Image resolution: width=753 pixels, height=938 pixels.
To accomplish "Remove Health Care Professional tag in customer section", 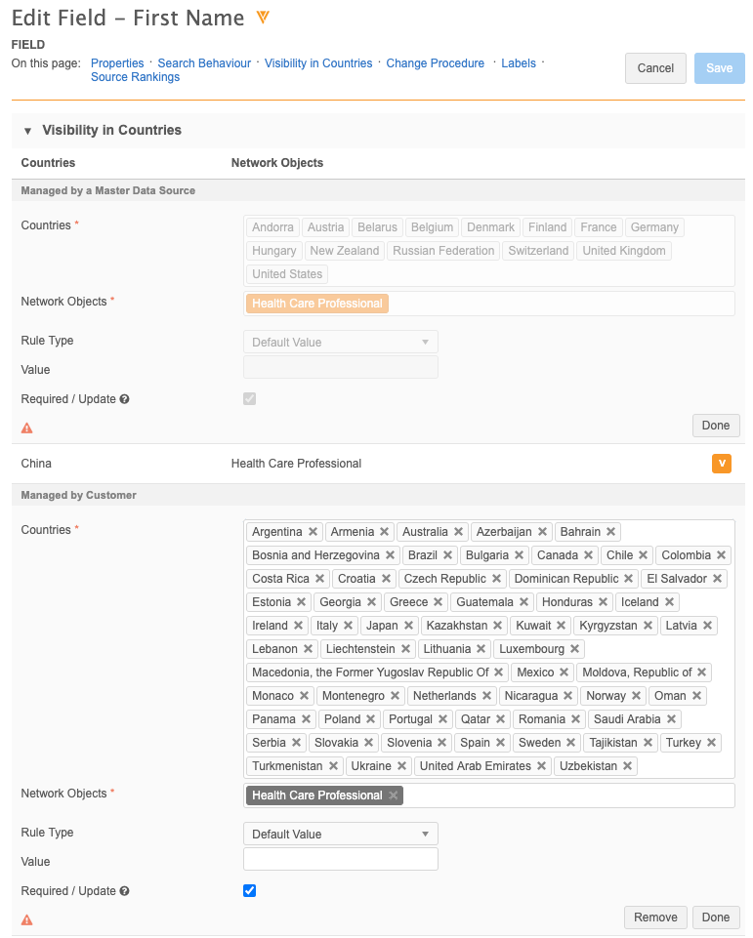I will pos(393,795).
